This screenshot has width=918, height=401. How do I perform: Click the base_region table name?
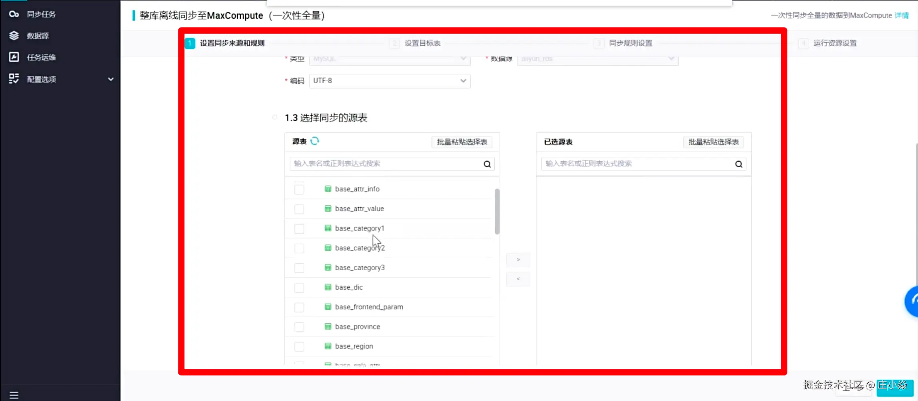(x=354, y=346)
